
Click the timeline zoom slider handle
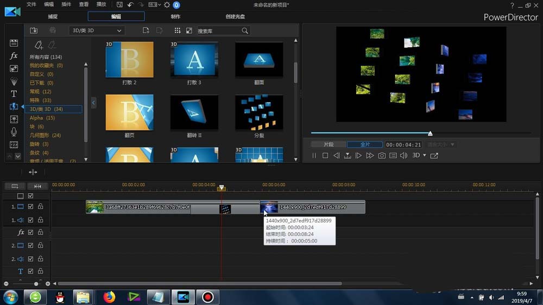tap(36, 284)
